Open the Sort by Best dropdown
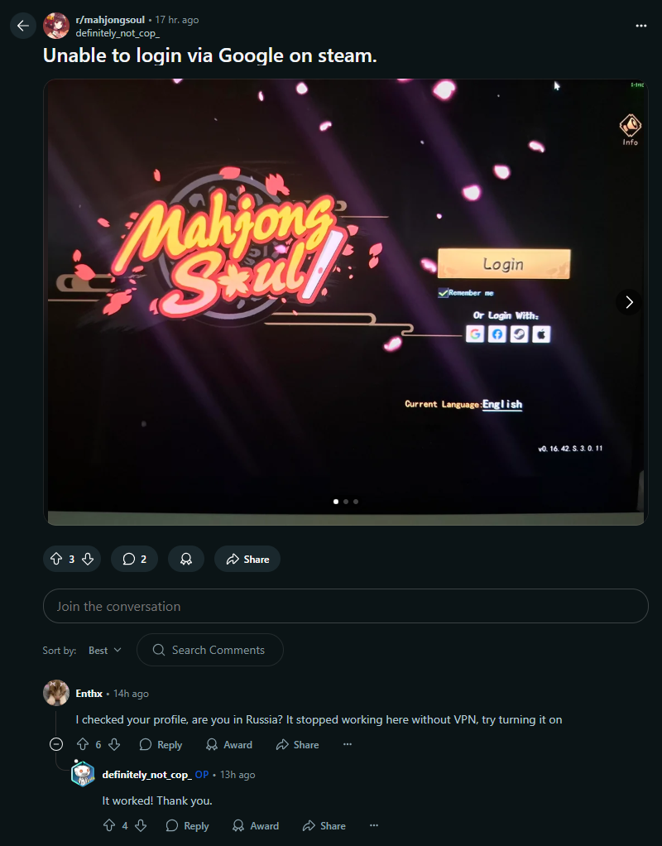 104,650
